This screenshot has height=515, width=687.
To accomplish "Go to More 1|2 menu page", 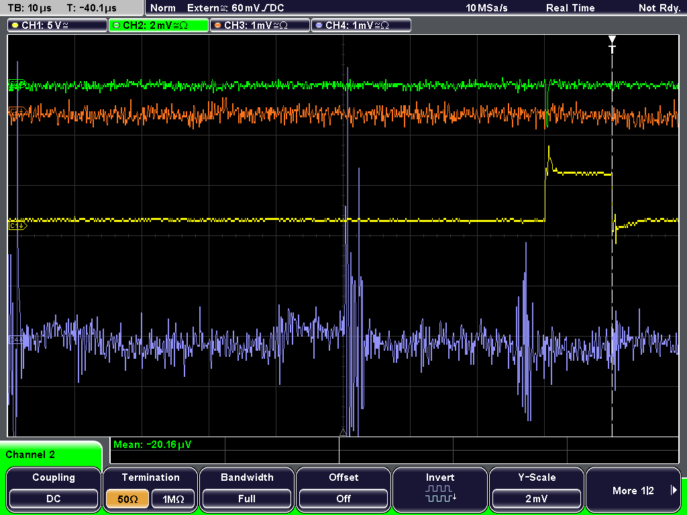I will (633, 489).
